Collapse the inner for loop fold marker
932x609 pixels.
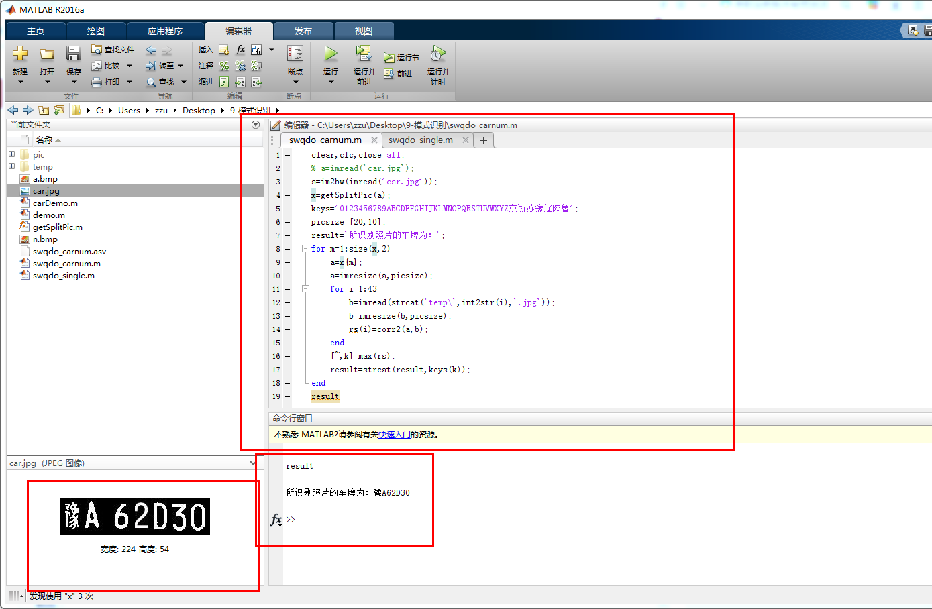(306, 288)
